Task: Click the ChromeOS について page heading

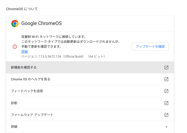Action: (22, 9)
